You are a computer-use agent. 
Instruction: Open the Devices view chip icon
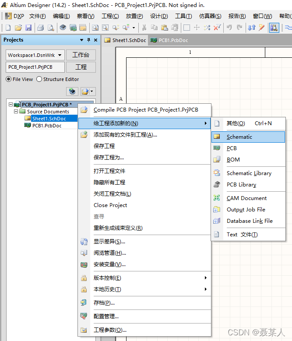tap(63, 28)
